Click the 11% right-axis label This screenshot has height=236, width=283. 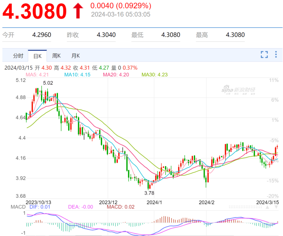pyautogui.click(x=274, y=80)
